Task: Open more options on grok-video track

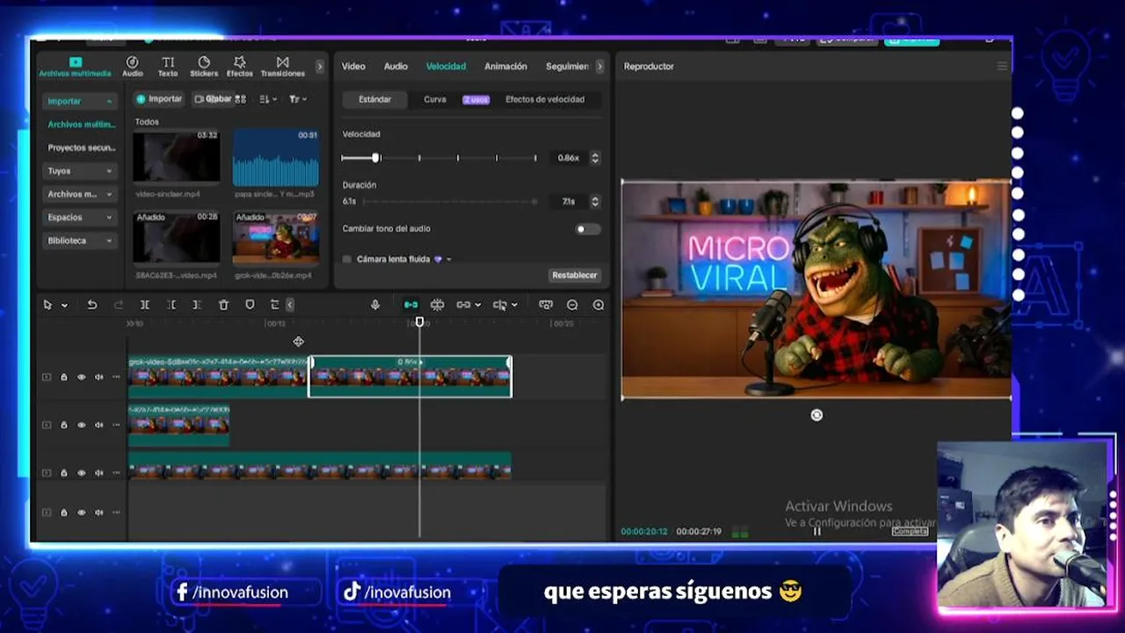Action: point(116,377)
